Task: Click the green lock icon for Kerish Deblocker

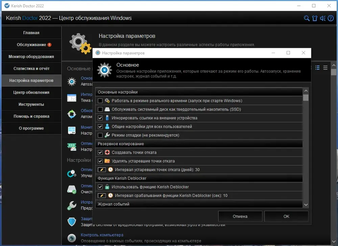Action: [107, 187]
